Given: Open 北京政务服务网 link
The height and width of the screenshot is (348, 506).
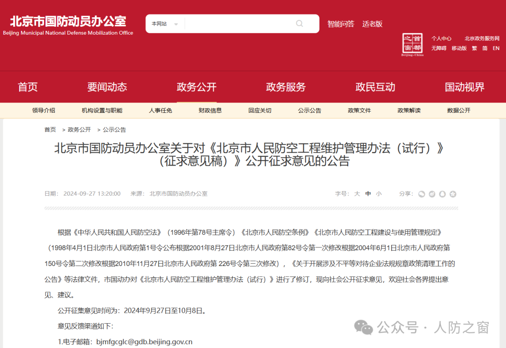Looking at the screenshot, I should pyautogui.click(x=482, y=38).
